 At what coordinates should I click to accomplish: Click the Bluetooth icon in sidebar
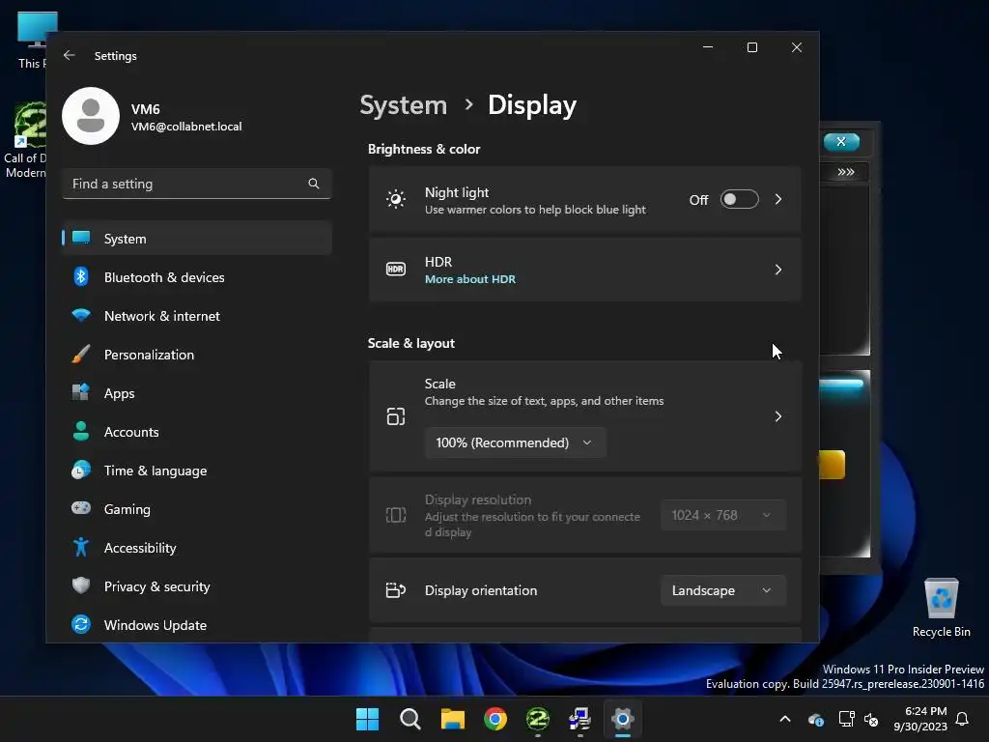(81, 277)
